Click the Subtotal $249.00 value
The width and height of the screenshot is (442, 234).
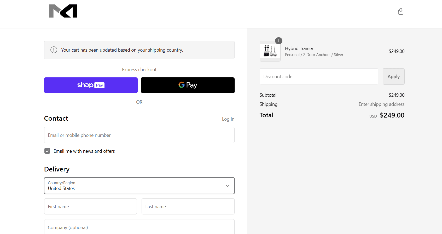point(397,95)
